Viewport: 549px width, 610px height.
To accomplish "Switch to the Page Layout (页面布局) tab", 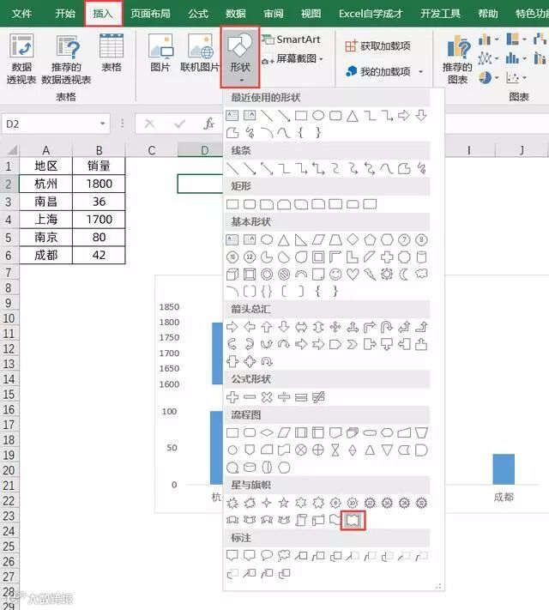I will [x=150, y=14].
